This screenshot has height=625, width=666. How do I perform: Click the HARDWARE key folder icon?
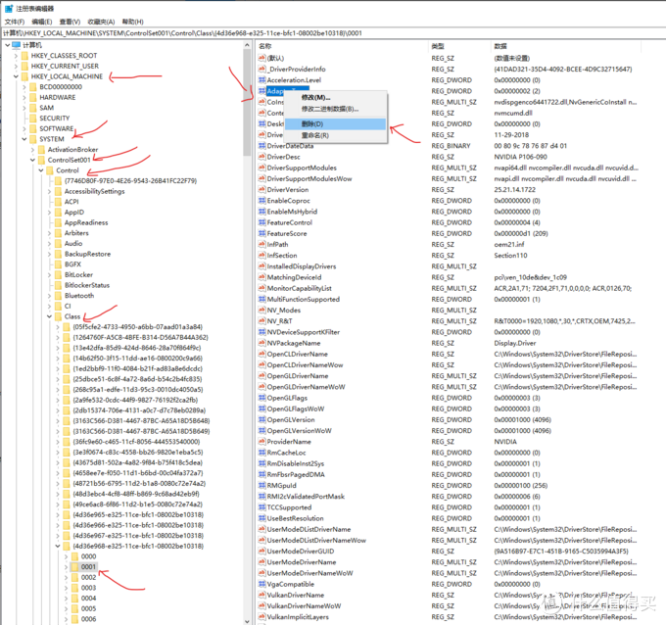coord(33,97)
